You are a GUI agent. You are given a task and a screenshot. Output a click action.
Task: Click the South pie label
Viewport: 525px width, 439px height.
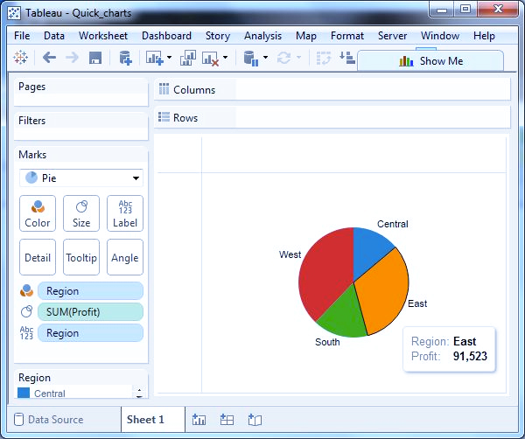pyautogui.click(x=327, y=342)
